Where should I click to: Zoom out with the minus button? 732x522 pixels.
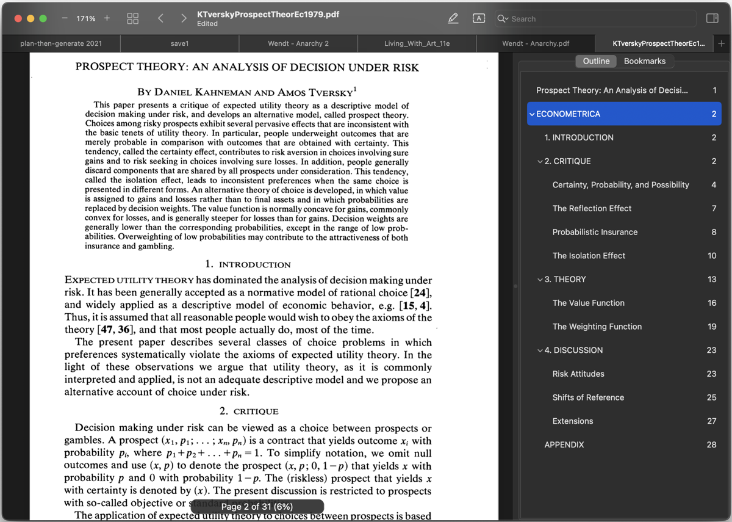click(x=65, y=18)
